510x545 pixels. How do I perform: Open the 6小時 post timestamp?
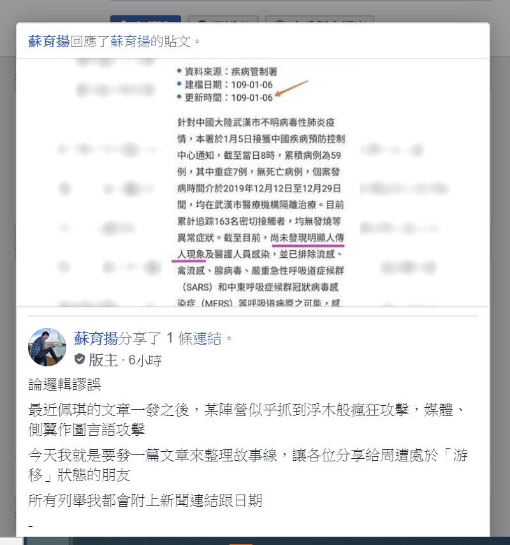click(x=145, y=360)
